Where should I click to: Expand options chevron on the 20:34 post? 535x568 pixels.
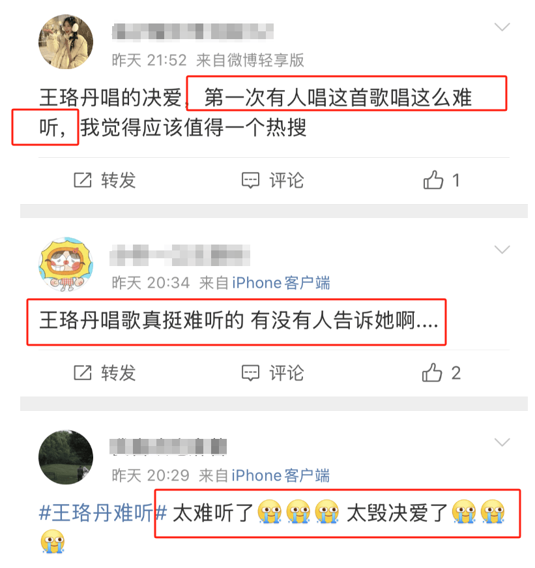point(502,249)
